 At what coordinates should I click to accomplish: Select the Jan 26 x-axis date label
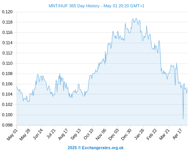coord(139,134)
